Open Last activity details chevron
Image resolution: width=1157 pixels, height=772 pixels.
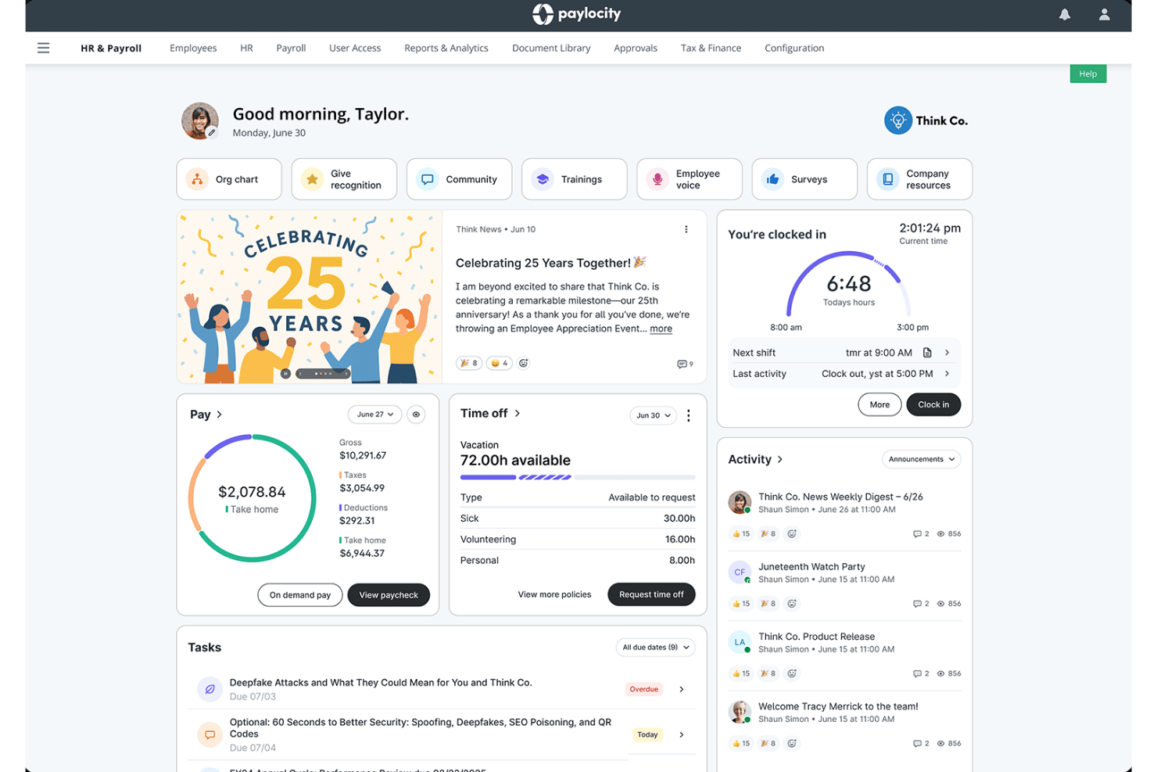point(947,374)
